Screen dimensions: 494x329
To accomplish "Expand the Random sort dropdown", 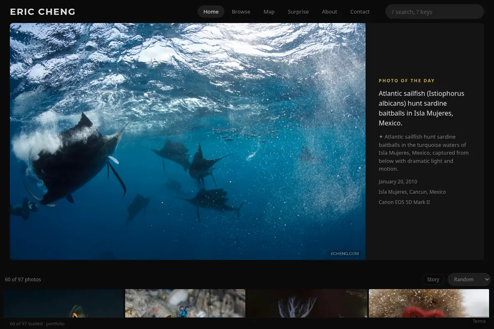I will click(469, 279).
